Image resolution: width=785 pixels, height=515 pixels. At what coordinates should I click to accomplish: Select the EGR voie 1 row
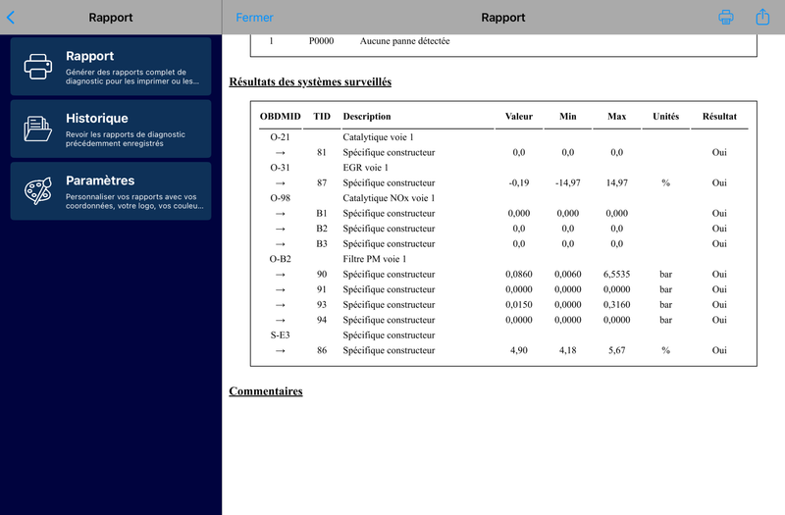pyautogui.click(x=503, y=168)
